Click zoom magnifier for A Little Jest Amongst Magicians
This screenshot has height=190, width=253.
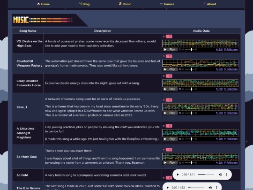pos(196,139)
